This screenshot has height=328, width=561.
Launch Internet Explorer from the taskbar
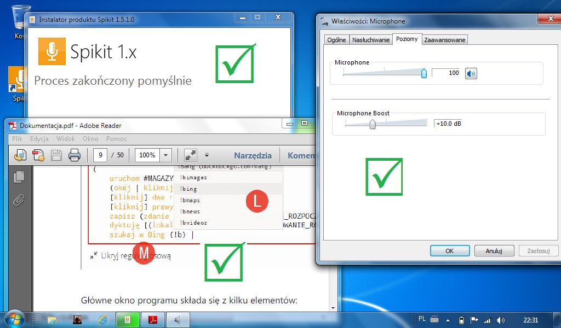pos(102,319)
